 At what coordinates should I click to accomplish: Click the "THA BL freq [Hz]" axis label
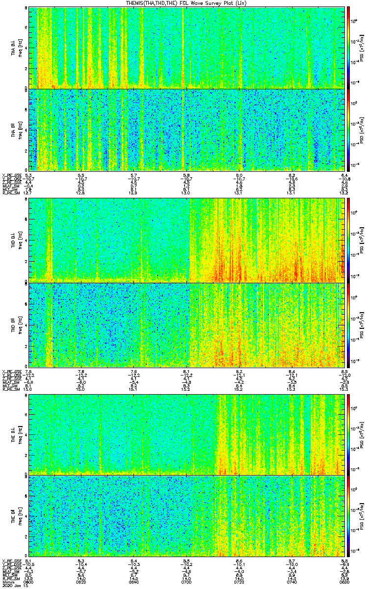click(x=15, y=47)
